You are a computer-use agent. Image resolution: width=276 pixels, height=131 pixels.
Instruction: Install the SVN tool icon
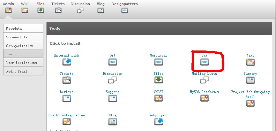(x=204, y=62)
